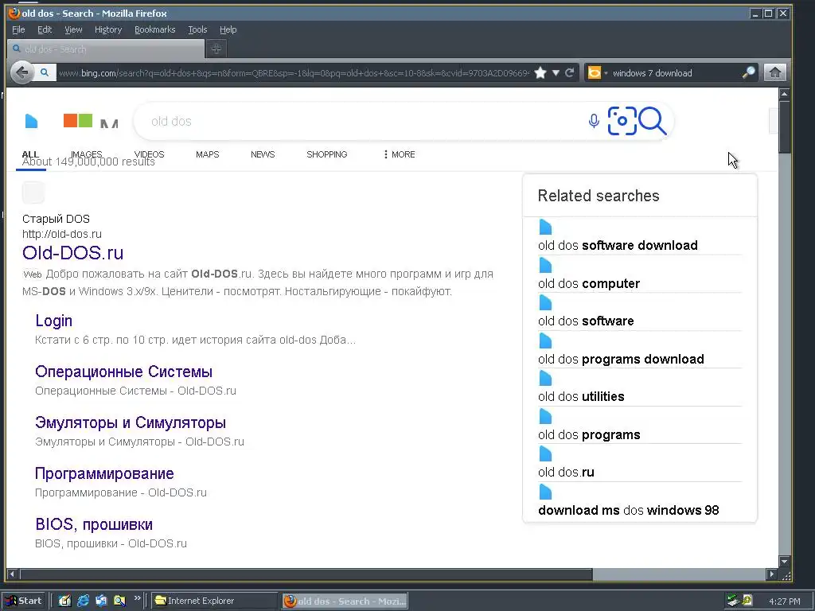This screenshot has height=611, width=815.
Task: Switch to NEWS search tab
Action: click(263, 154)
